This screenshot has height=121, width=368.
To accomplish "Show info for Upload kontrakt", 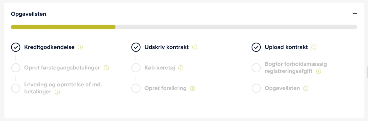I will [x=314, y=47].
